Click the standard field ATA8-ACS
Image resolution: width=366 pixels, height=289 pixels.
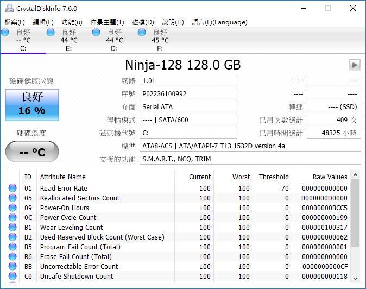click(x=250, y=146)
